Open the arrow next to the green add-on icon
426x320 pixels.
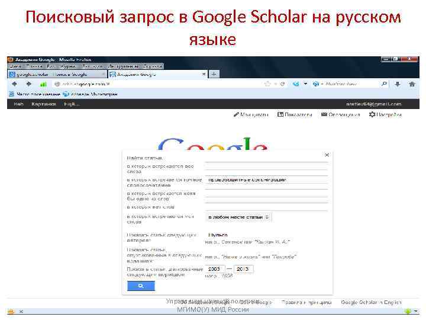point(416,311)
